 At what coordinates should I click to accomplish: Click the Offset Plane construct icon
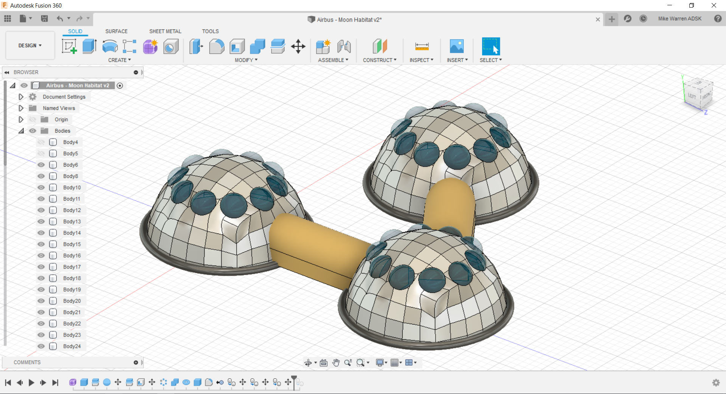(380, 46)
